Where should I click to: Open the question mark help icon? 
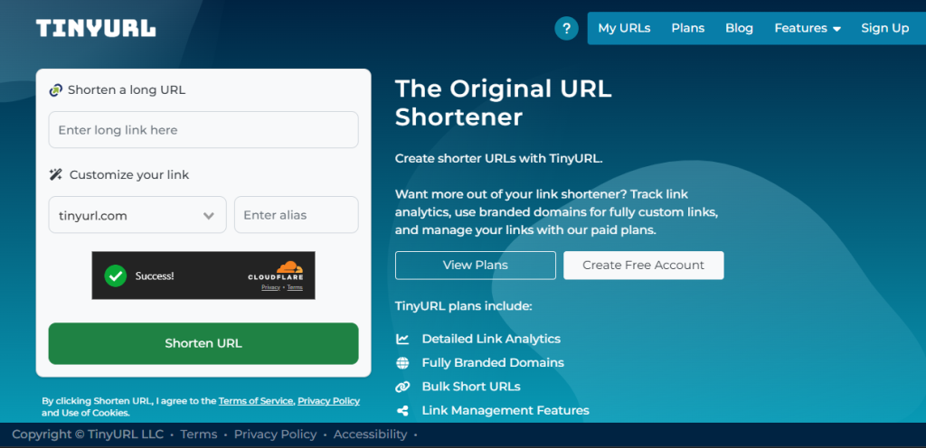pyautogui.click(x=566, y=28)
